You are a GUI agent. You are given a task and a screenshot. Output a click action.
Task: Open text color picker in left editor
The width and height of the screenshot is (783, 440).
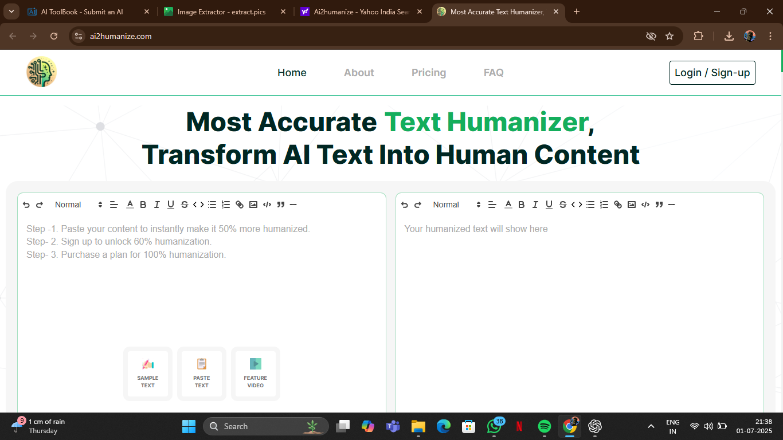click(x=130, y=205)
